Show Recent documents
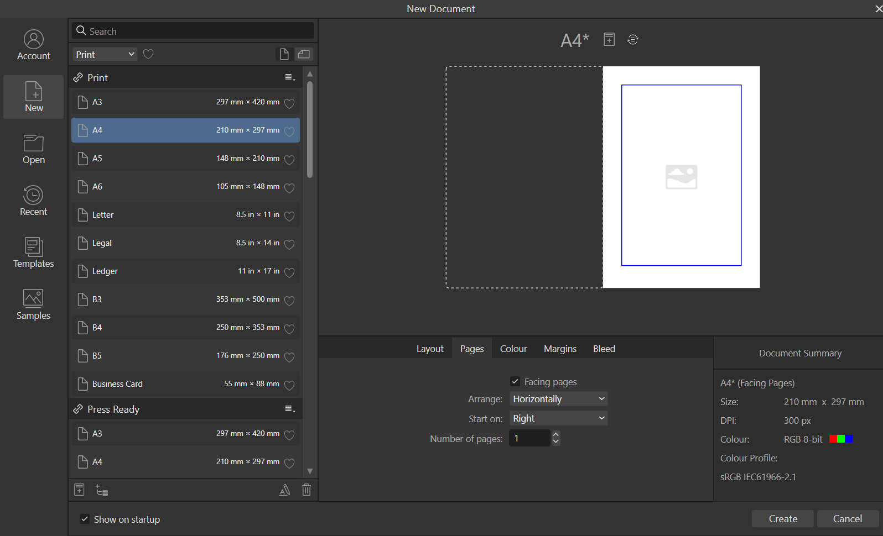 point(33,201)
